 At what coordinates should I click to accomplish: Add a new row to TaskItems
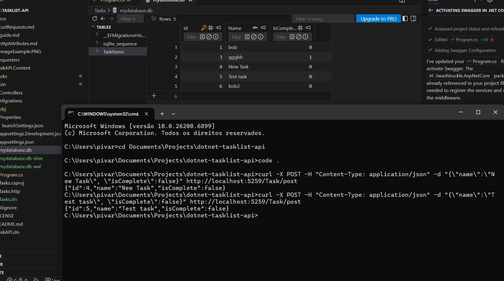pyautogui.click(x=154, y=96)
